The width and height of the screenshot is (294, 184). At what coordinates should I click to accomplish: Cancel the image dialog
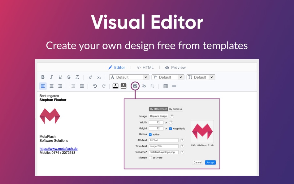[x=197, y=162]
